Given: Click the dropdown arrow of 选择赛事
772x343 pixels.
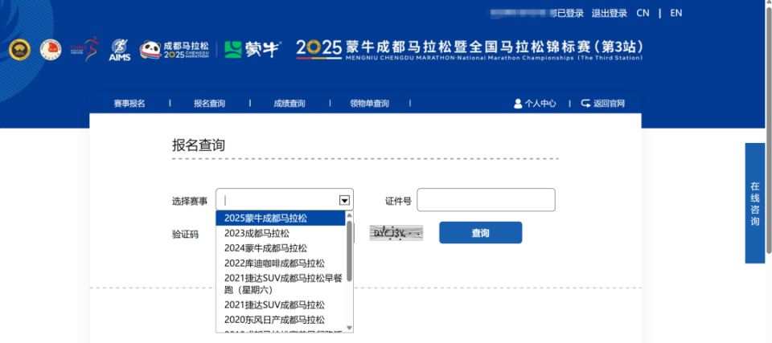Looking at the screenshot, I should 345,200.
